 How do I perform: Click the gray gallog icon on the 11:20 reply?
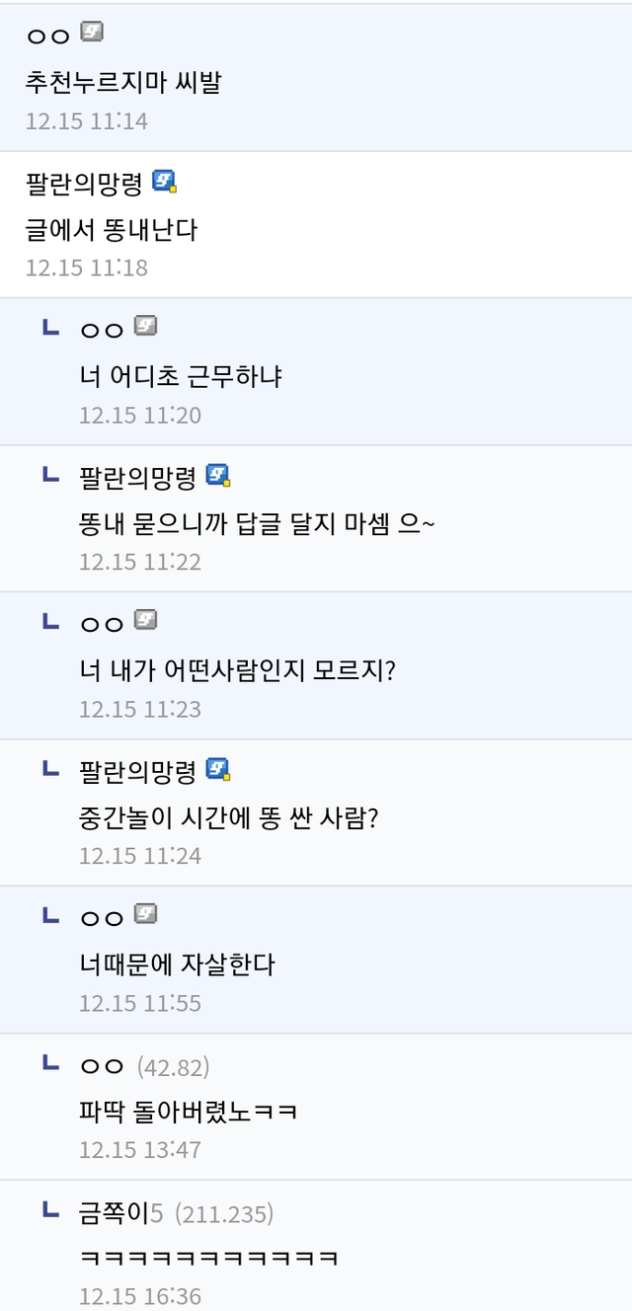coord(146,326)
